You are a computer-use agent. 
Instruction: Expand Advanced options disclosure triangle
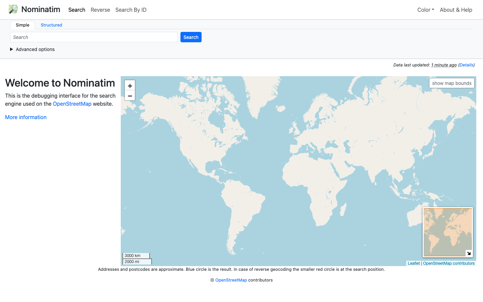click(x=11, y=49)
